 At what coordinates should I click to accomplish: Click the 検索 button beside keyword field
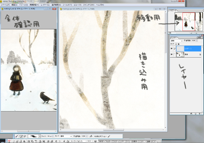coord(89,141)
